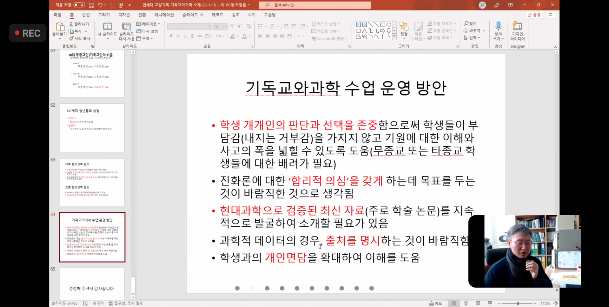The image size is (609, 307).
Task: Click the zoom slider in status bar
Action: pyautogui.click(x=517, y=304)
